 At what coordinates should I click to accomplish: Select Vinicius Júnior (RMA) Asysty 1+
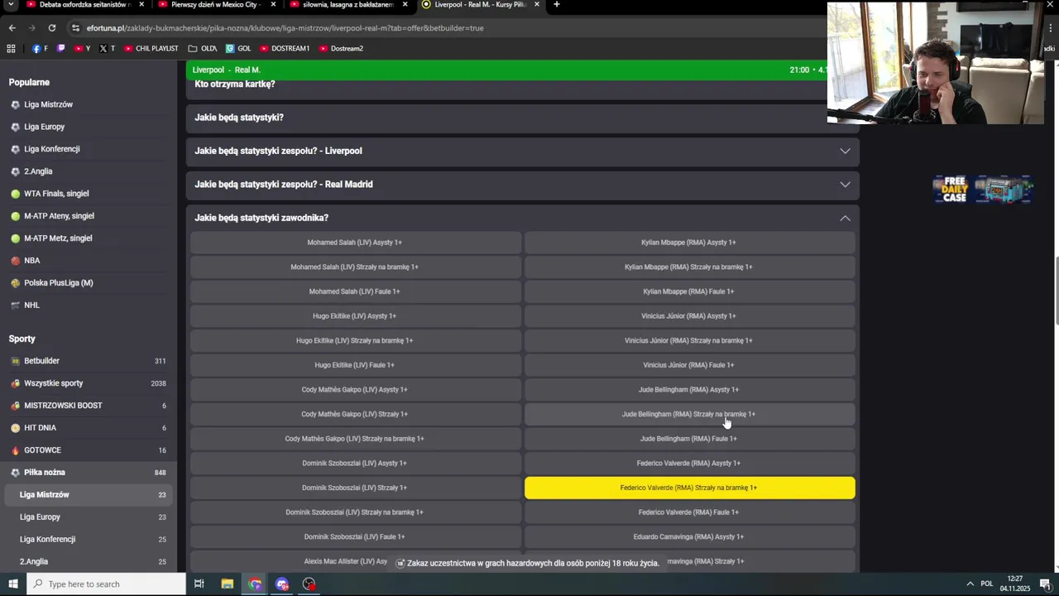[689, 316]
